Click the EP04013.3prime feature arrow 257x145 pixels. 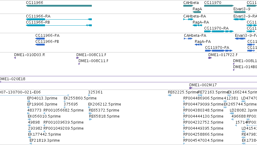(x=28, y=101)
